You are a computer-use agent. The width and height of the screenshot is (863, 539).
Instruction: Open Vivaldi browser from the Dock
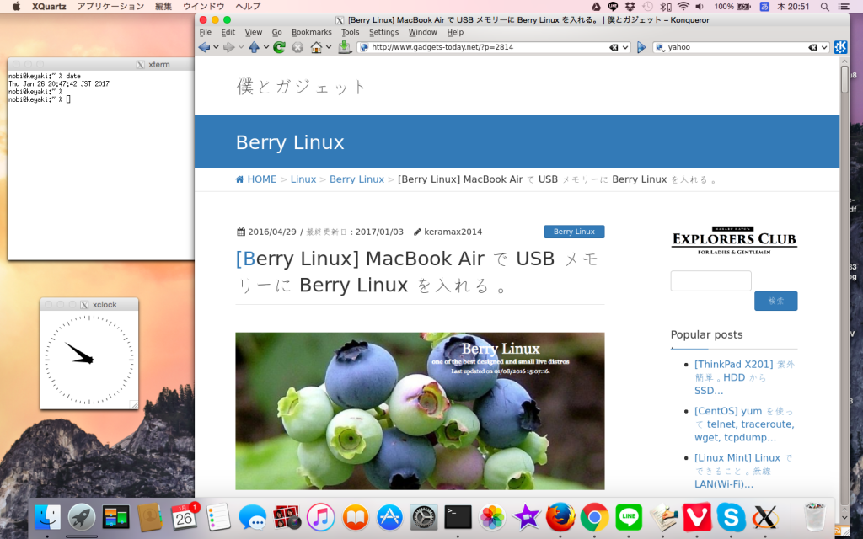point(697,517)
